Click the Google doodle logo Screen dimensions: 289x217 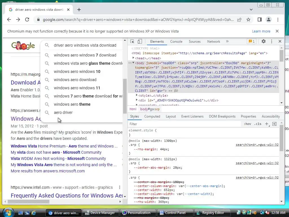pyautogui.click(x=23, y=46)
